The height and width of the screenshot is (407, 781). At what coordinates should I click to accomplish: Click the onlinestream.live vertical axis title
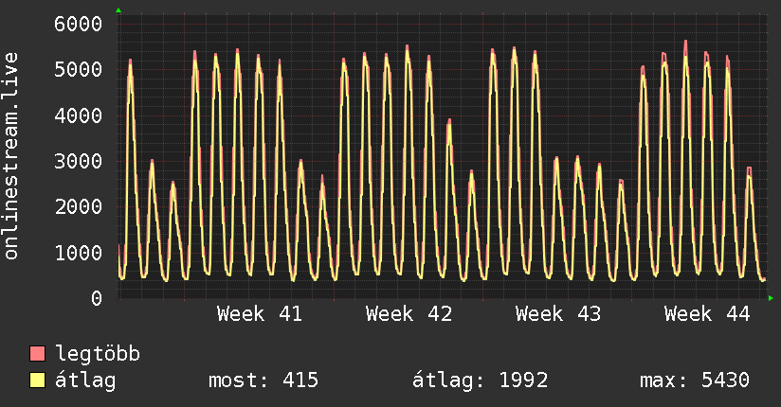tap(10, 156)
